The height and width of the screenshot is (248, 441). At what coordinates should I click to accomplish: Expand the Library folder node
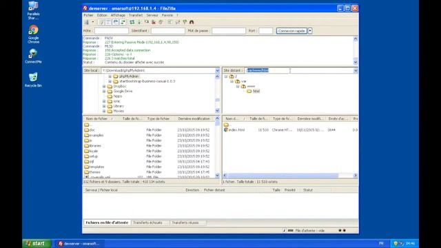coord(104,106)
